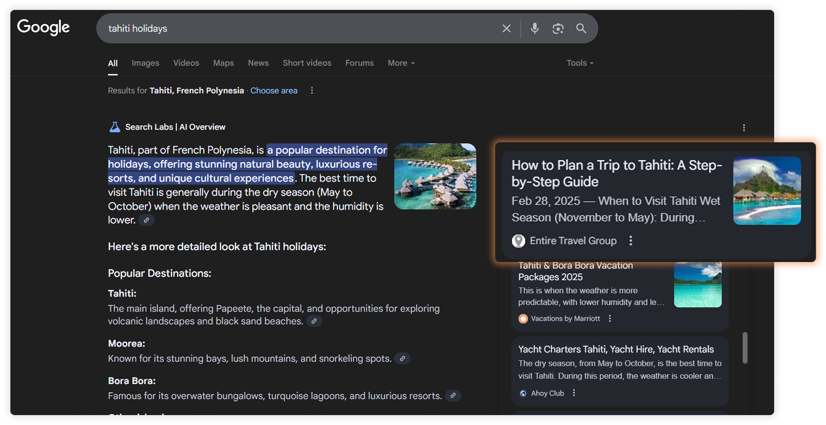Click 'Here's a more detailed look at Tahiti holidays:'
This screenshot has width=826, height=425.
217,247
